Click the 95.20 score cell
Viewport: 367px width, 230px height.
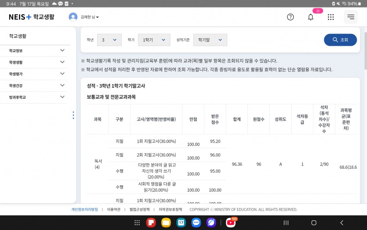pyautogui.click(x=215, y=141)
